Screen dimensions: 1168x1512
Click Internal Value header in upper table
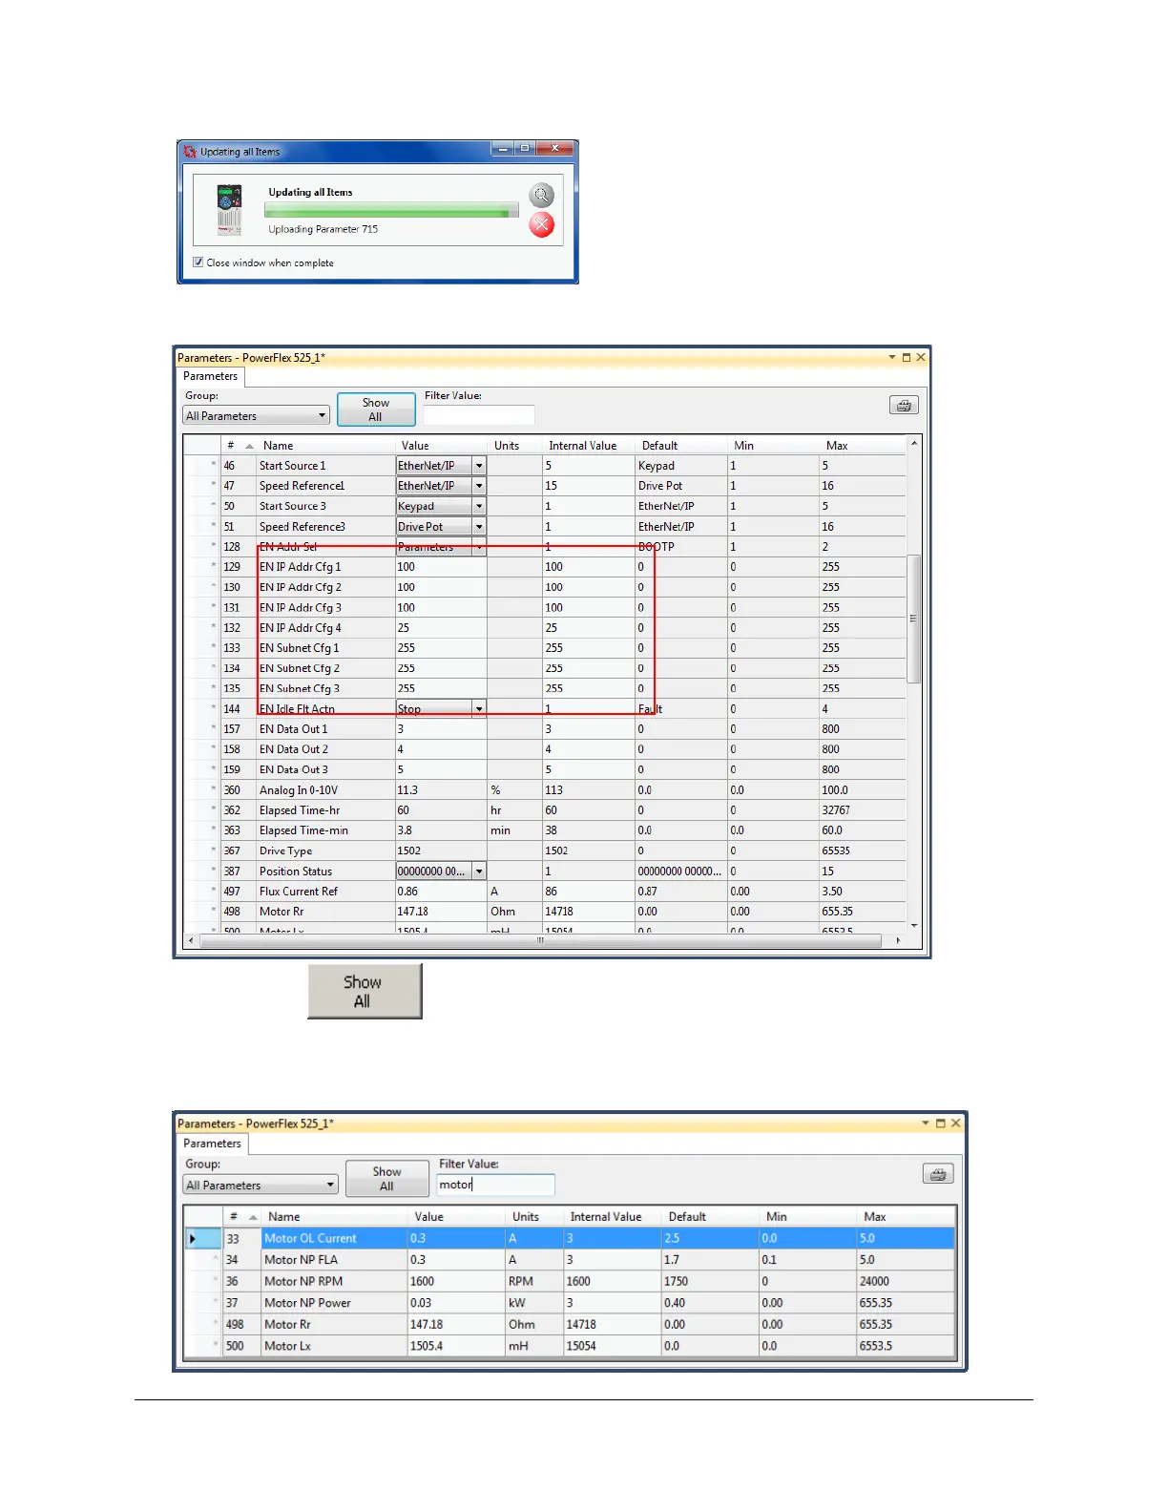[x=583, y=446]
